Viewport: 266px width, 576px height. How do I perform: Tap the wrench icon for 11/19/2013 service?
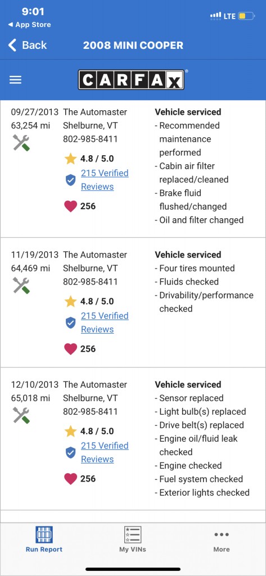pos(21,285)
